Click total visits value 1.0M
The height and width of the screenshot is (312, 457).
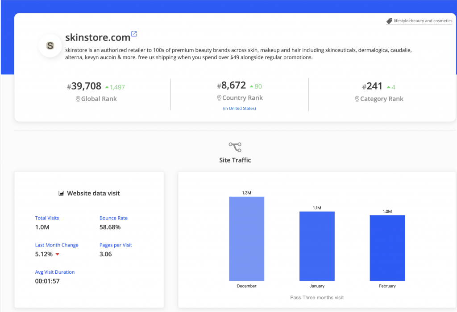(x=42, y=227)
